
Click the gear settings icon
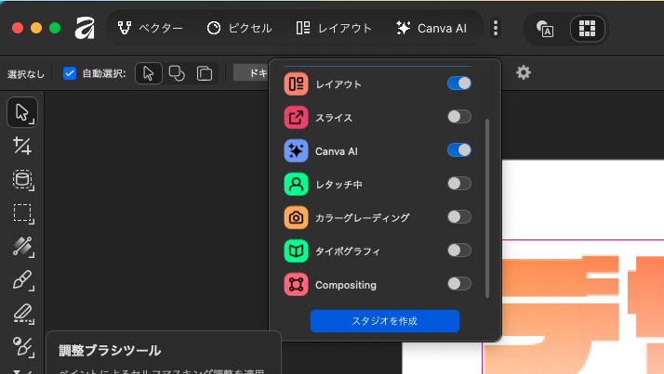pos(524,72)
